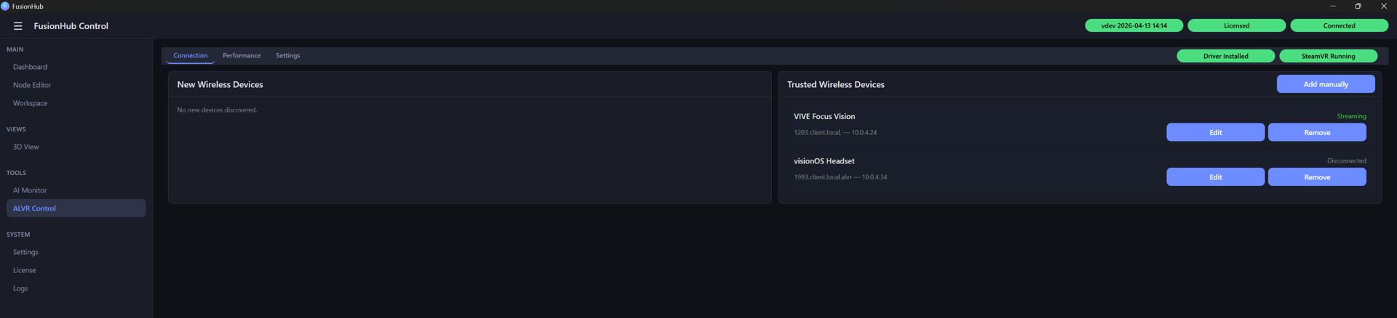
Task: Switch to the Performance tab
Action: click(242, 56)
